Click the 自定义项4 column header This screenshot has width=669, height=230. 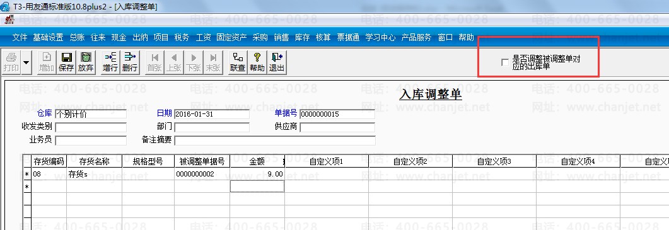point(578,161)
